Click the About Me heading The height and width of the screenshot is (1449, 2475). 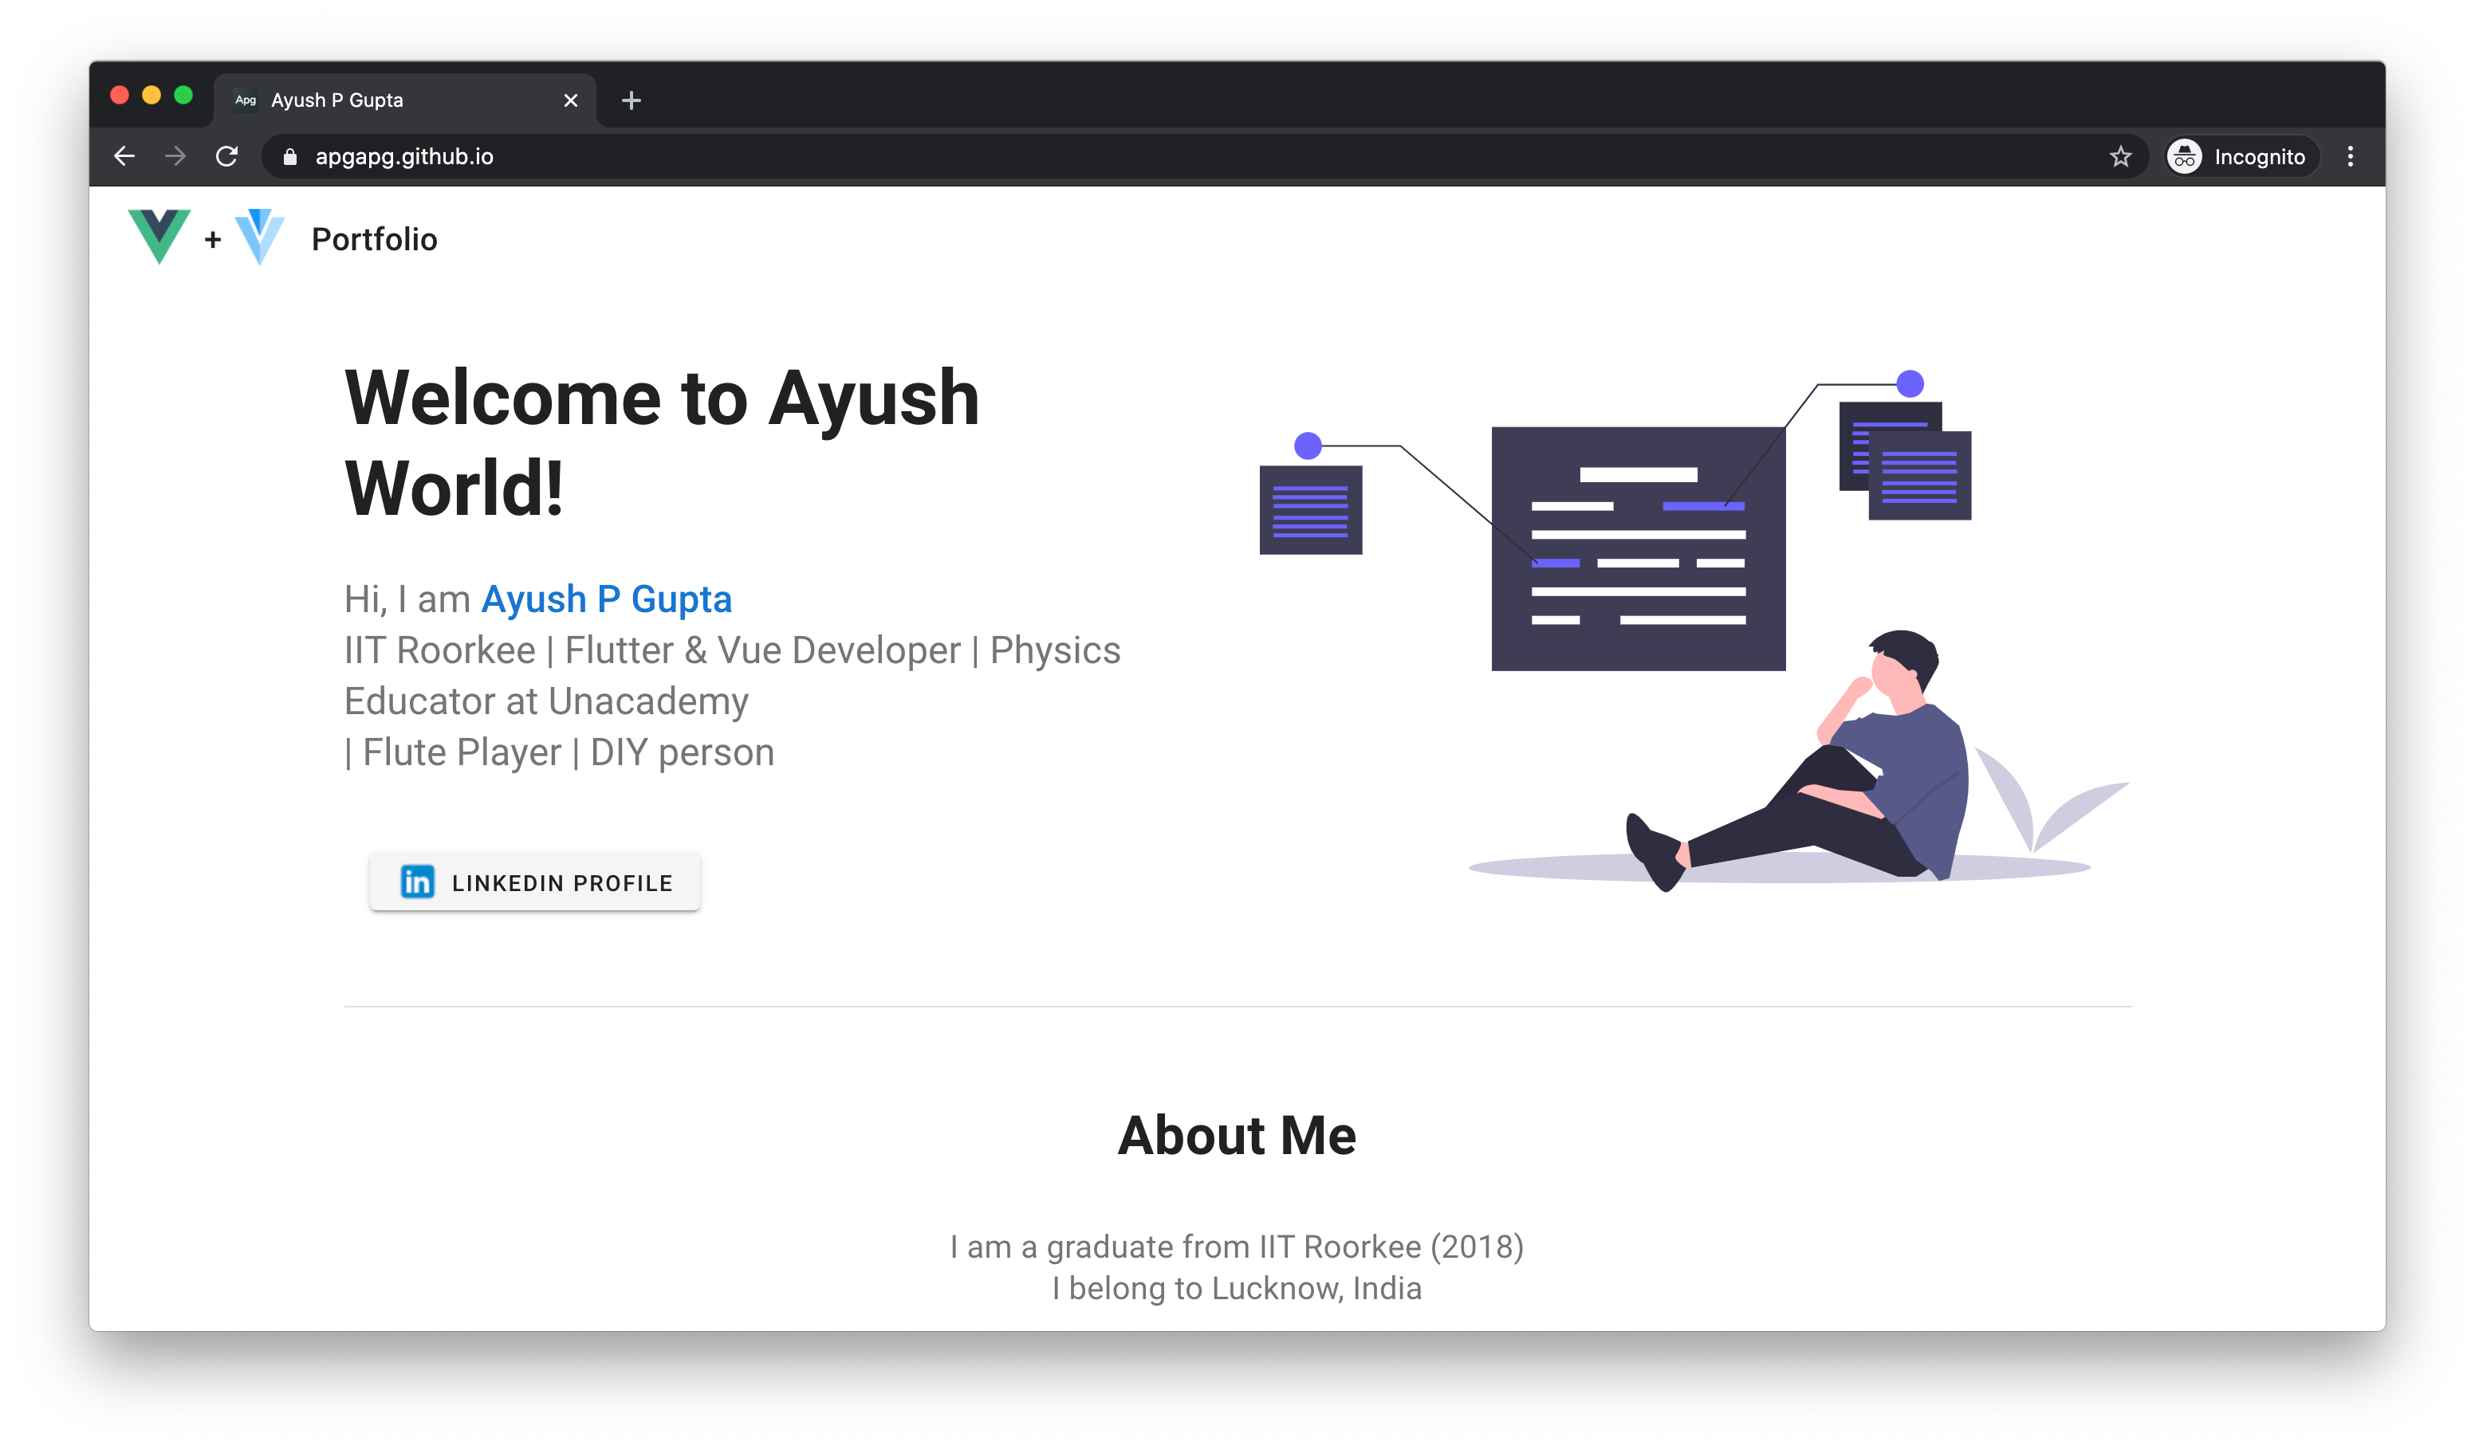(x=1237, y=1135)
